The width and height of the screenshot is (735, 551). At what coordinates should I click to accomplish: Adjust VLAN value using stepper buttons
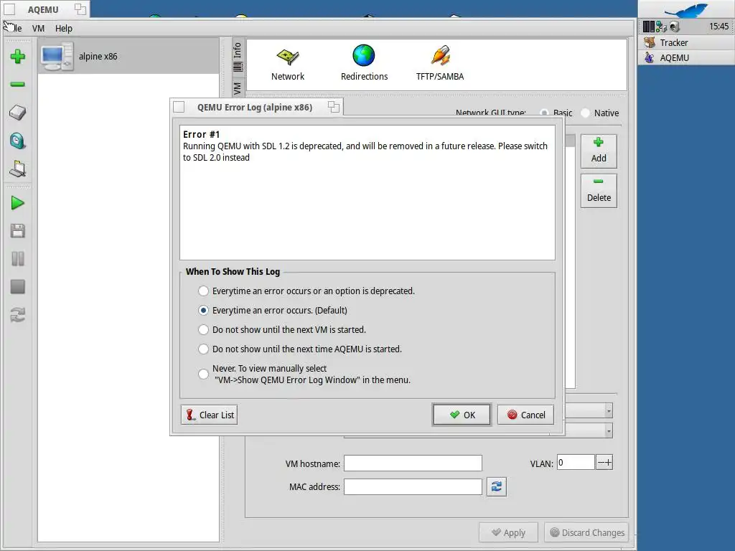[604, 463]
